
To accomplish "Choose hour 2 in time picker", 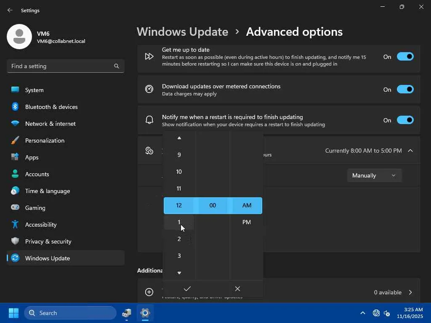I will click(x=179, y=239).
